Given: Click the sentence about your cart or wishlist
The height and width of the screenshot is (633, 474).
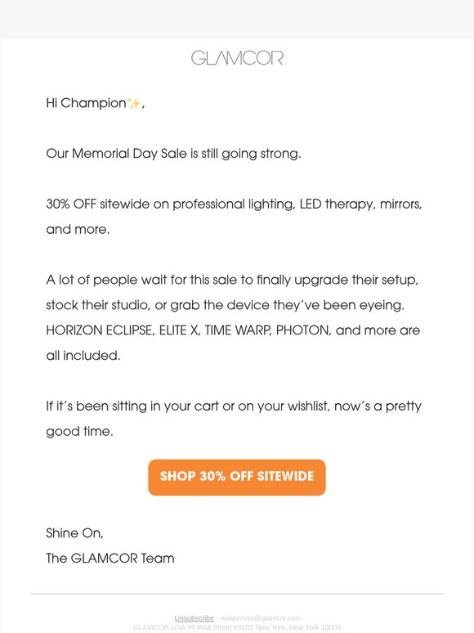Looking at the screenshot, I should [234, 419].
